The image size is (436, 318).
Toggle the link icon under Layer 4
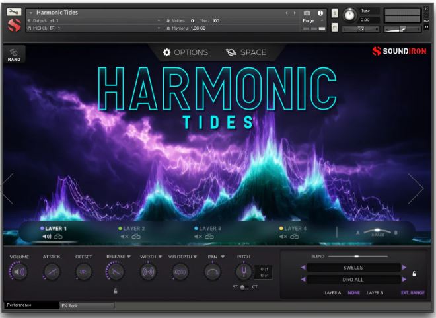tap(295, 237)
